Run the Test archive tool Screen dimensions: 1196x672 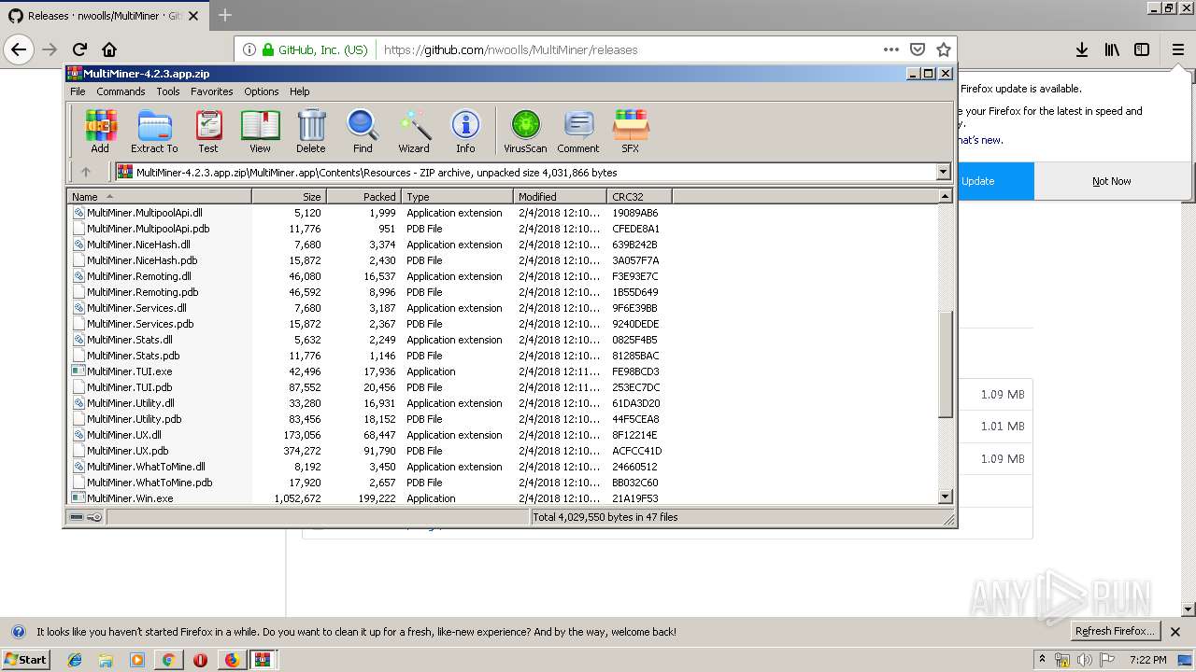coord(208,131)
